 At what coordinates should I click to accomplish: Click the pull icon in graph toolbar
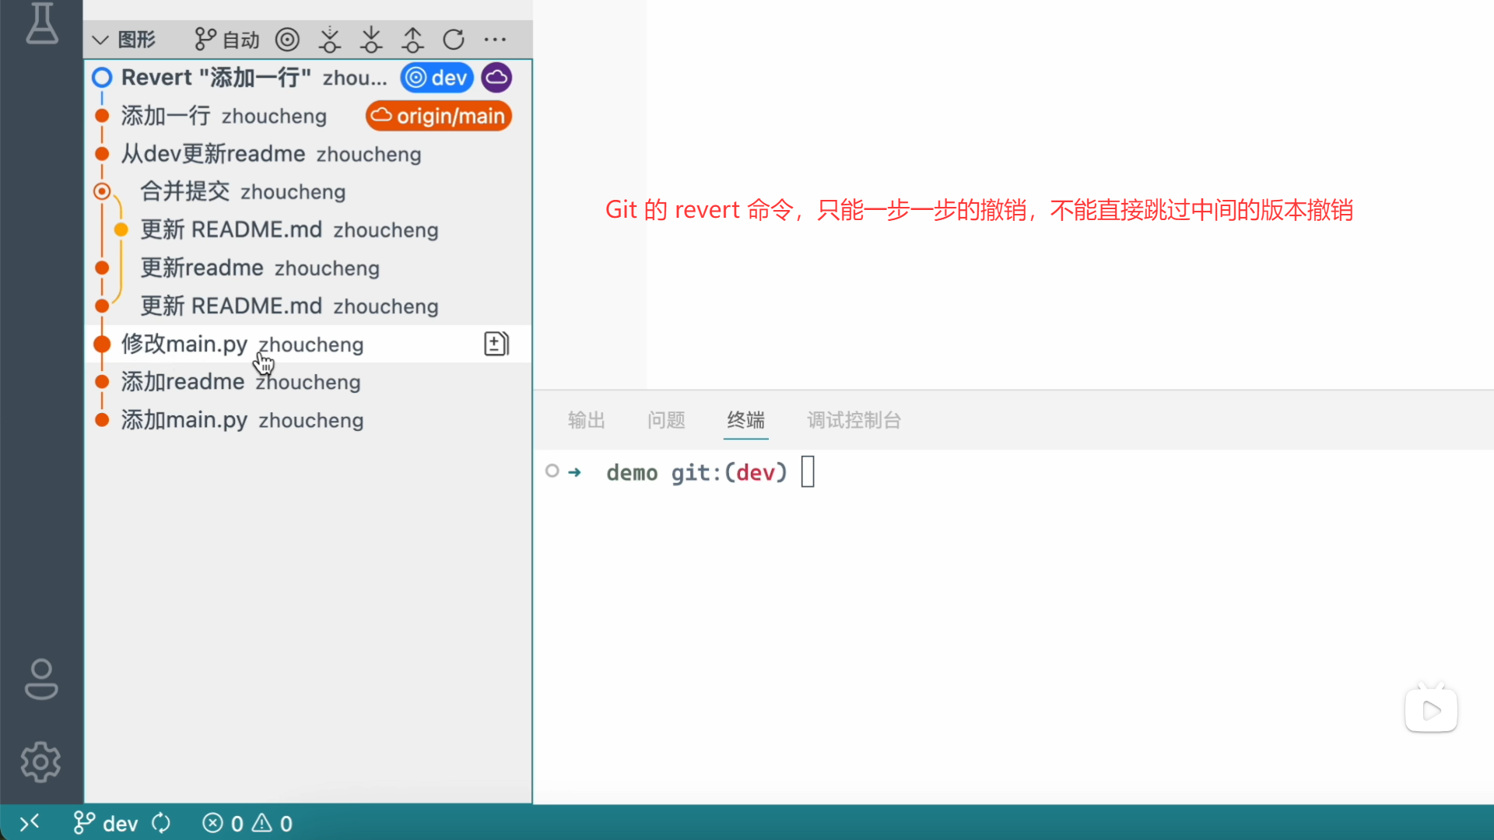click(x=371, y=39)
